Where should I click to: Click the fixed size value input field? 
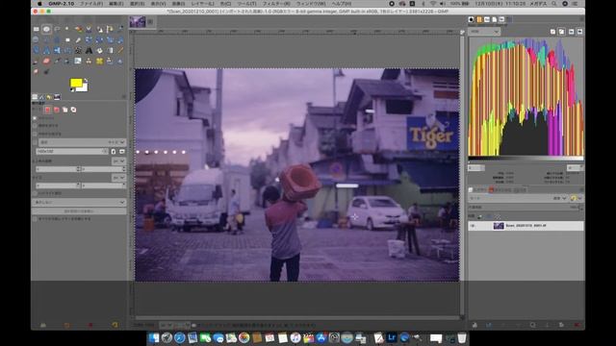72,152
